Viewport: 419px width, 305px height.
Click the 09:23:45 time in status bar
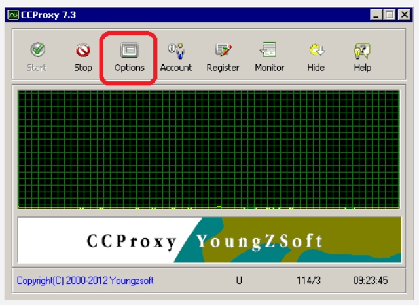(x=371, y=281)
